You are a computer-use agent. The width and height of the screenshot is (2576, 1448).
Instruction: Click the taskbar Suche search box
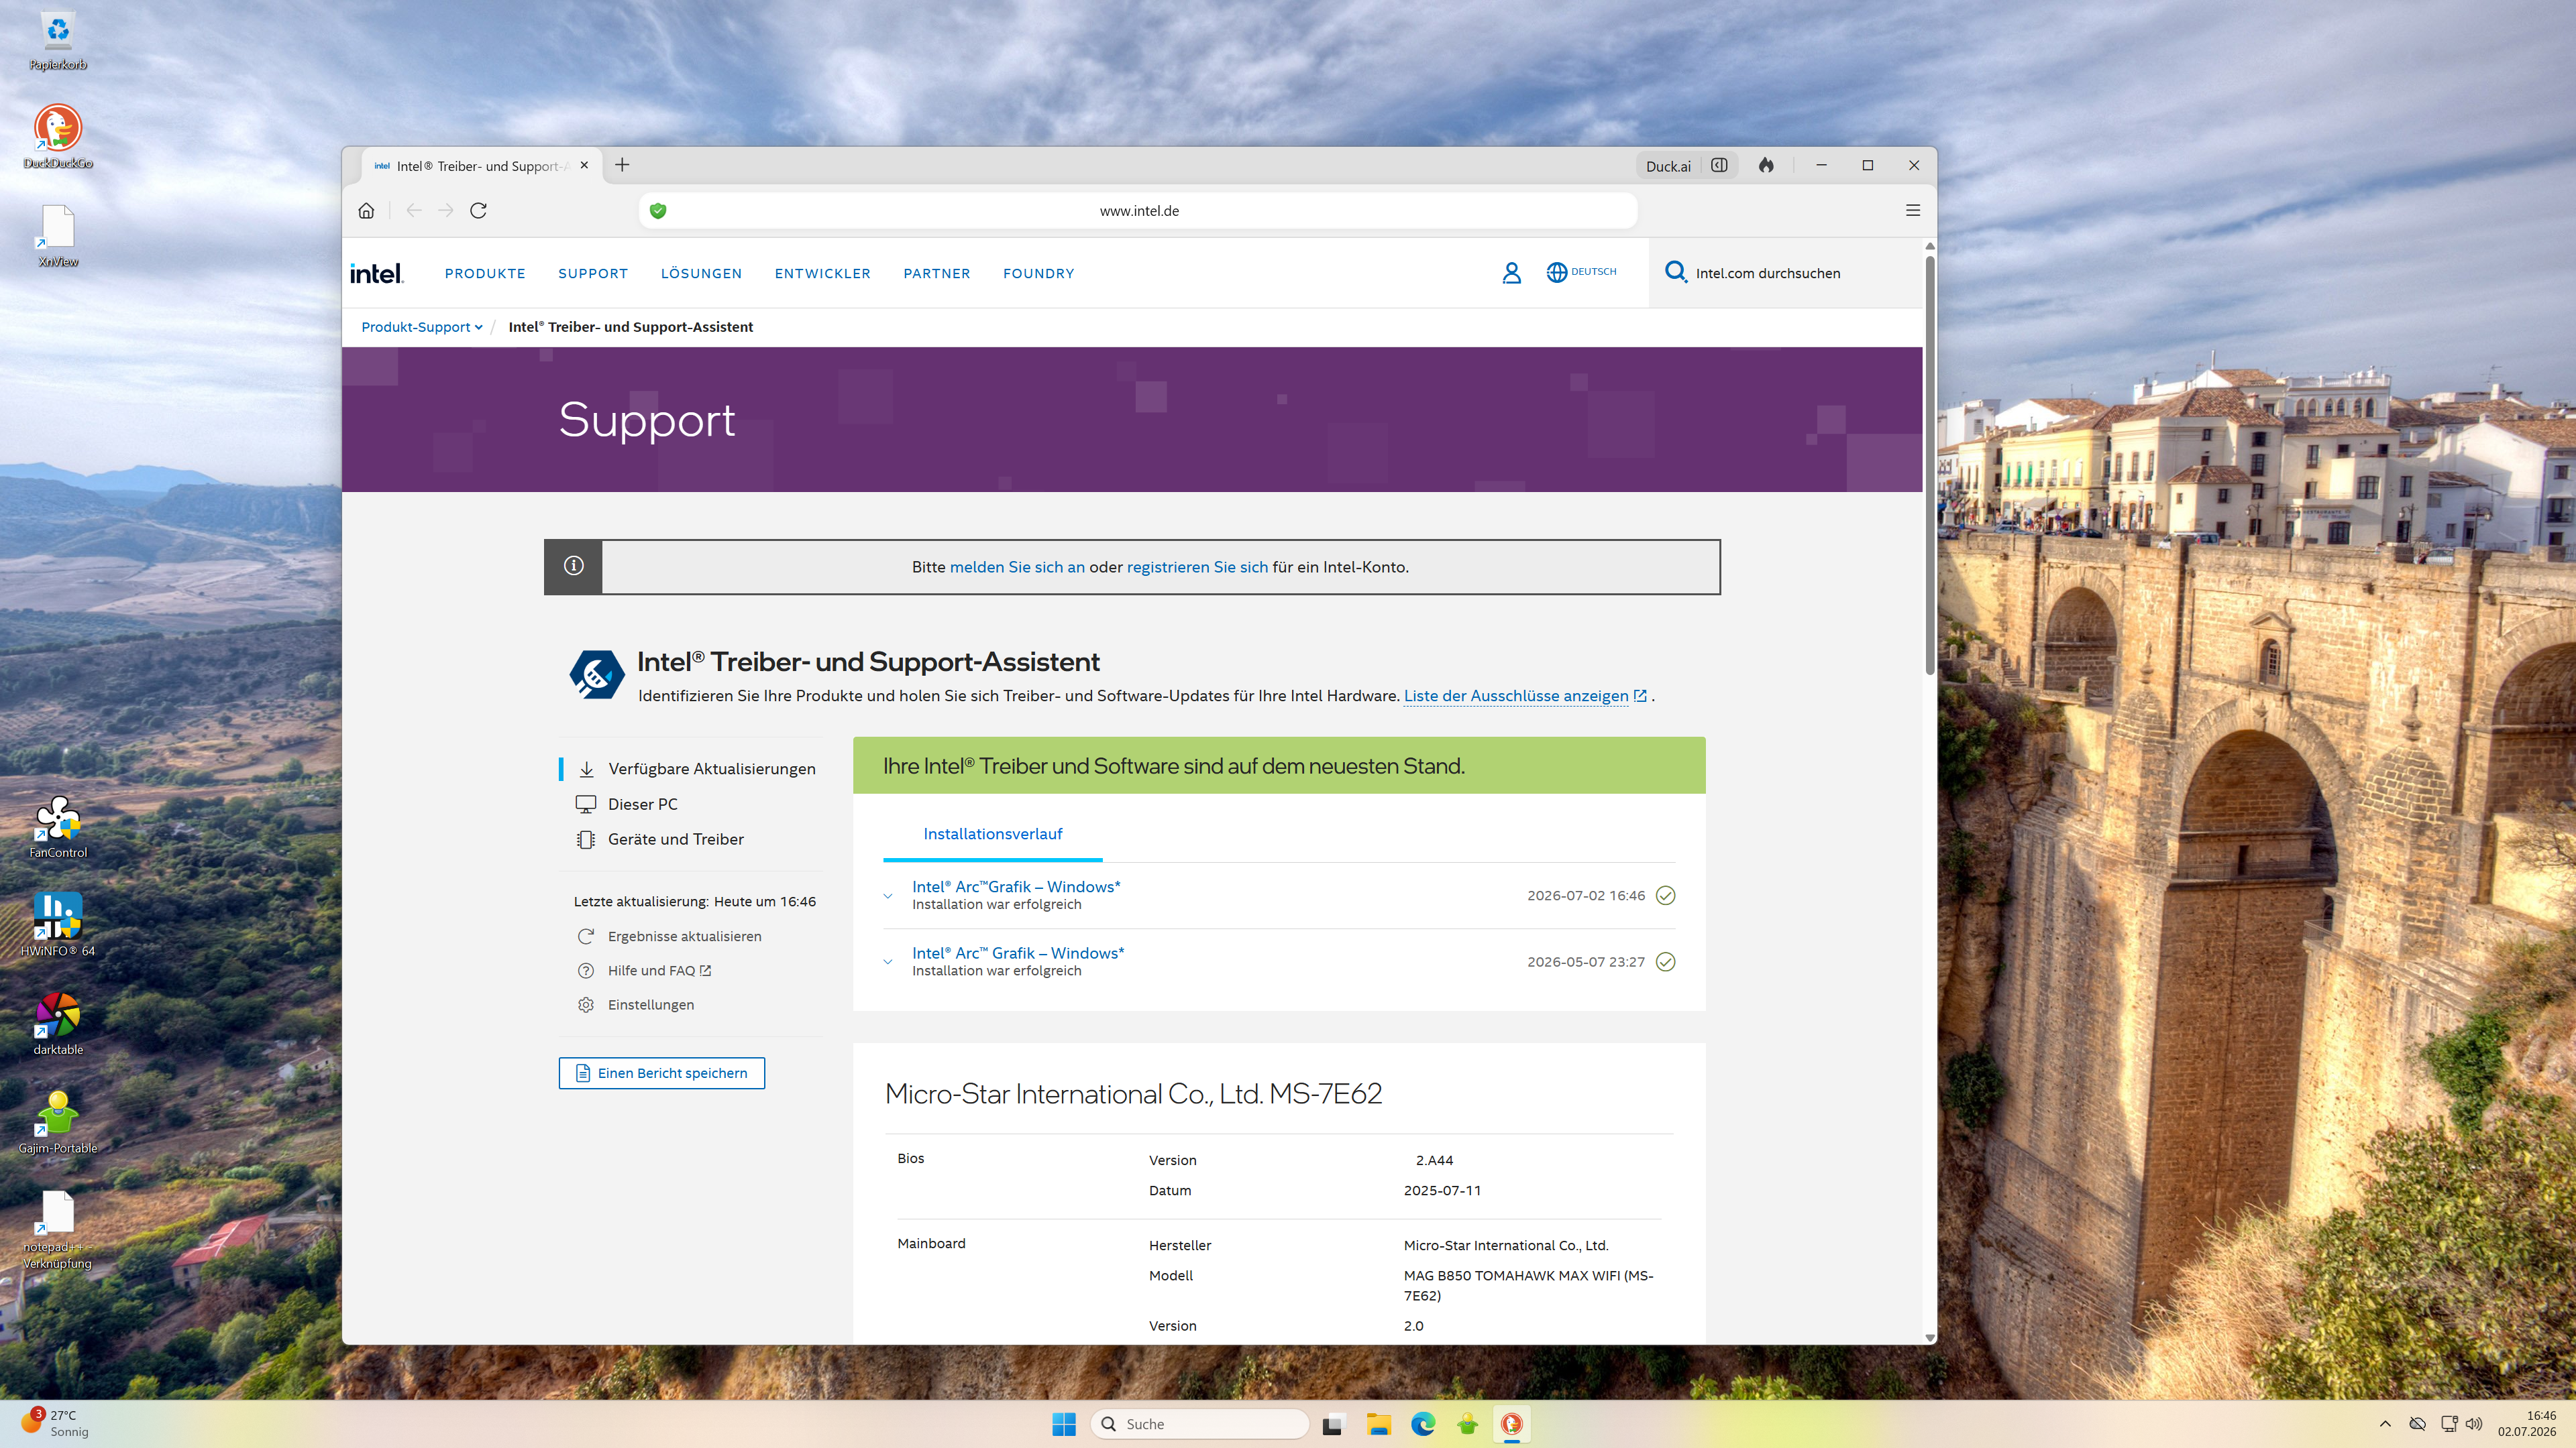click(1199, 1424)
